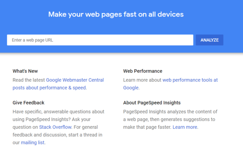The width and height of the screenshot is (243, 157).
Task: Click the "Learn more about" text
Action: (x=142, y=80)
